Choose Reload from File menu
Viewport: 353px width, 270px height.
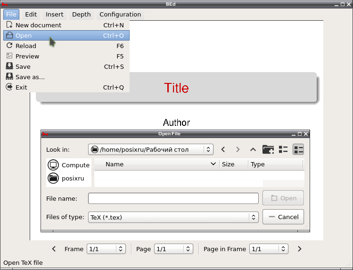pyautogui.click(x=66, y=46)
